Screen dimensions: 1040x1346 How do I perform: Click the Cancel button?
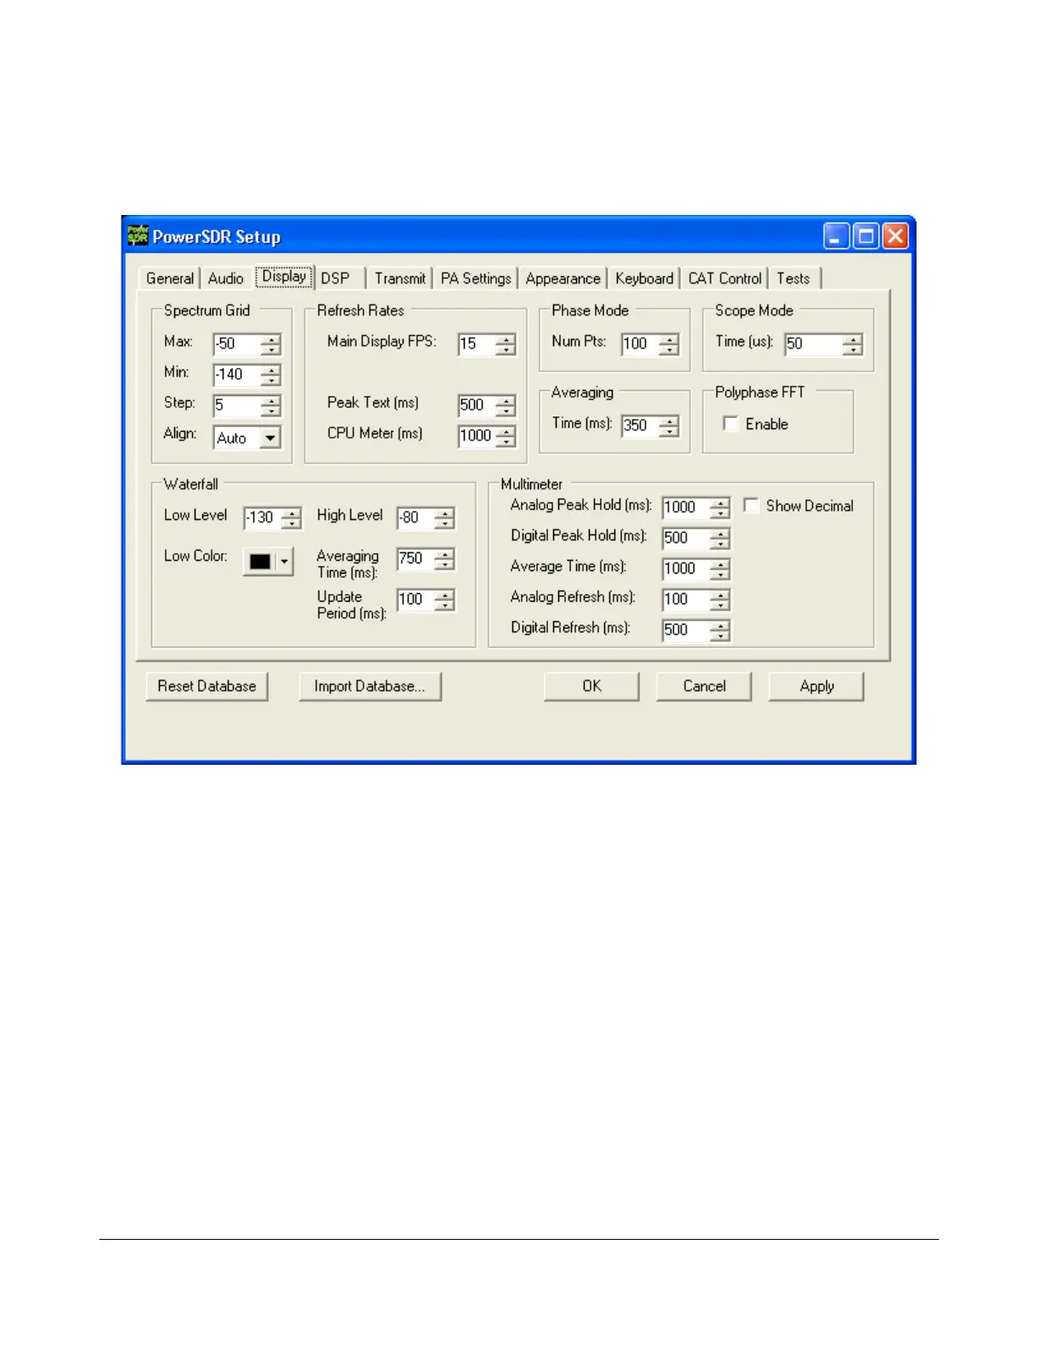pos(704,687)
